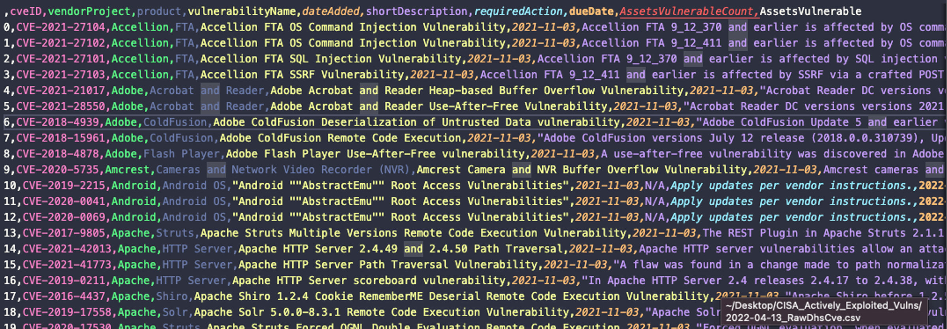Viewport: 947px width, 329px height.
Task: Click Apache HTTP Server 2.4.49 Path Traversal
Action: point(401,248)
